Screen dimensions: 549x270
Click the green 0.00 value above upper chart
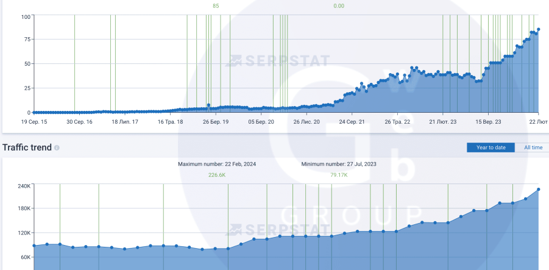tap(339, 6)
